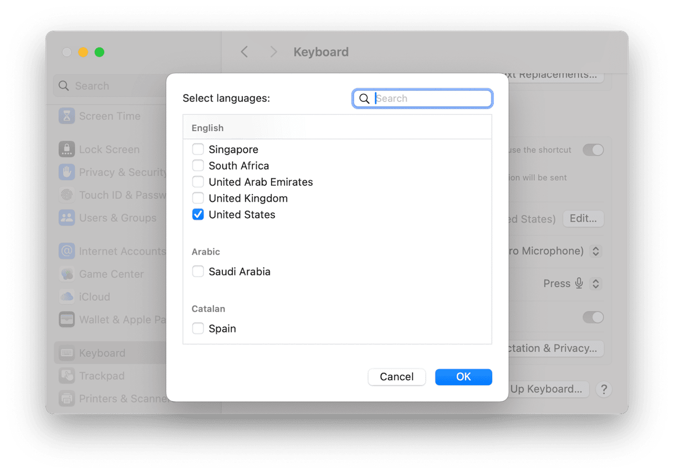
Task: Open Trackpad settings in sidebar
Action: click(x=101, y=376)
